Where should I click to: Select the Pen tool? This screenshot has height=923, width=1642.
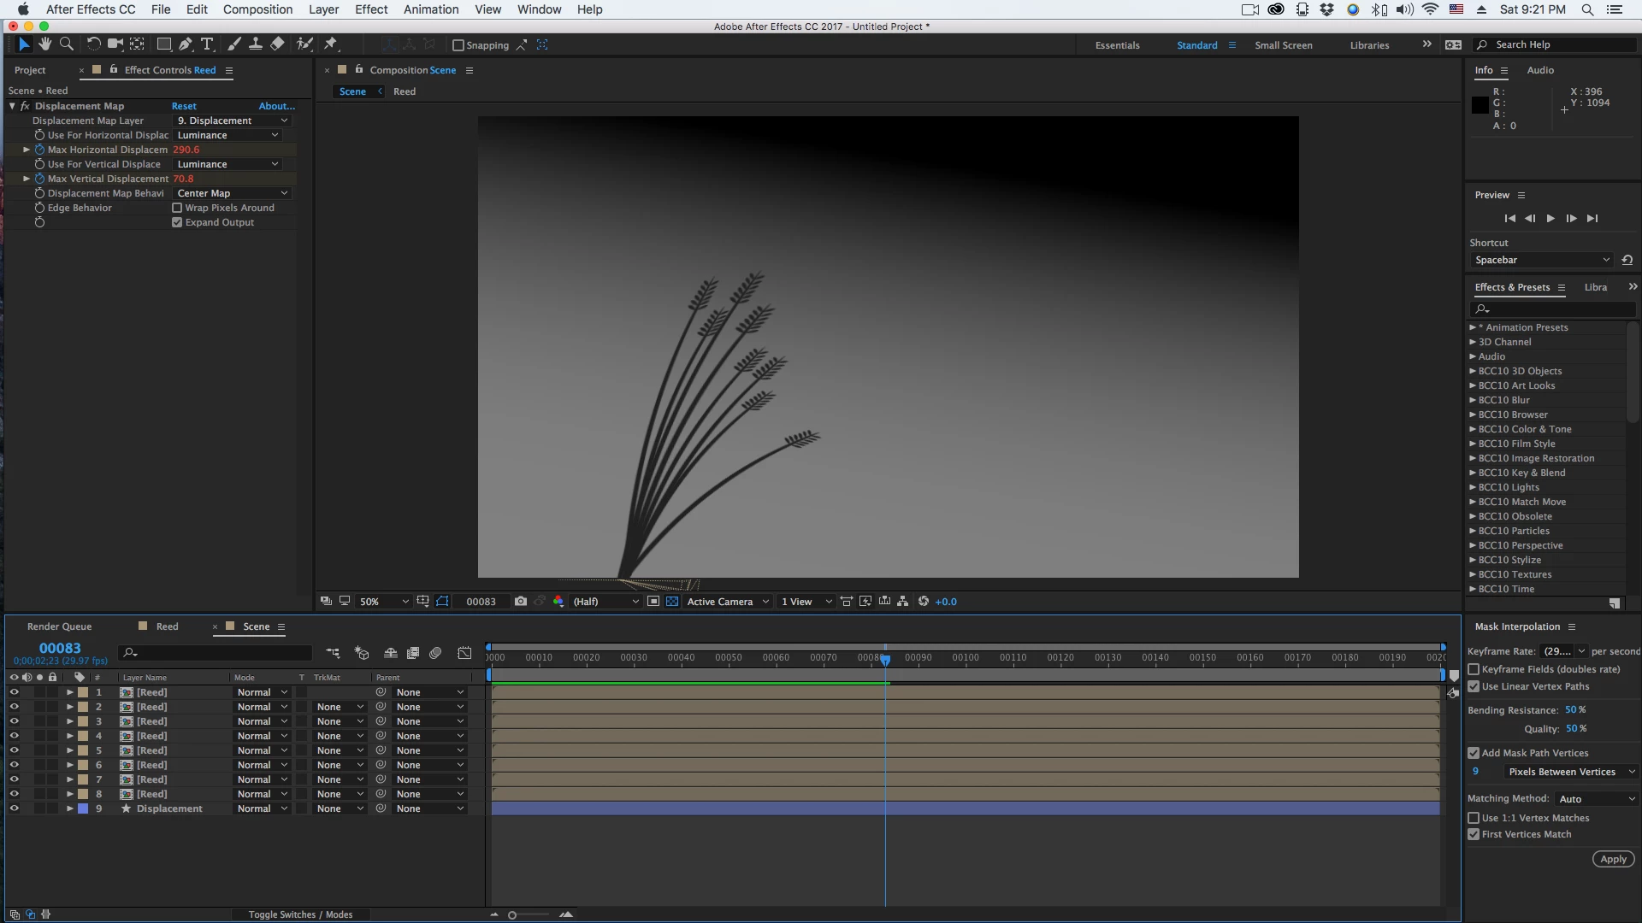pyautogui.click(x=186, y=44)
